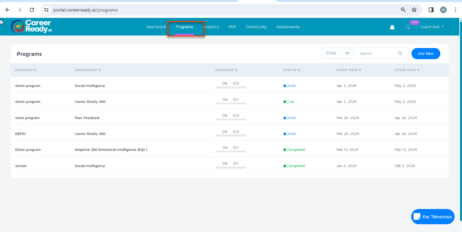Switch to the Assessments tab
This screenshot has height=232, width=462.
(288, 27)
